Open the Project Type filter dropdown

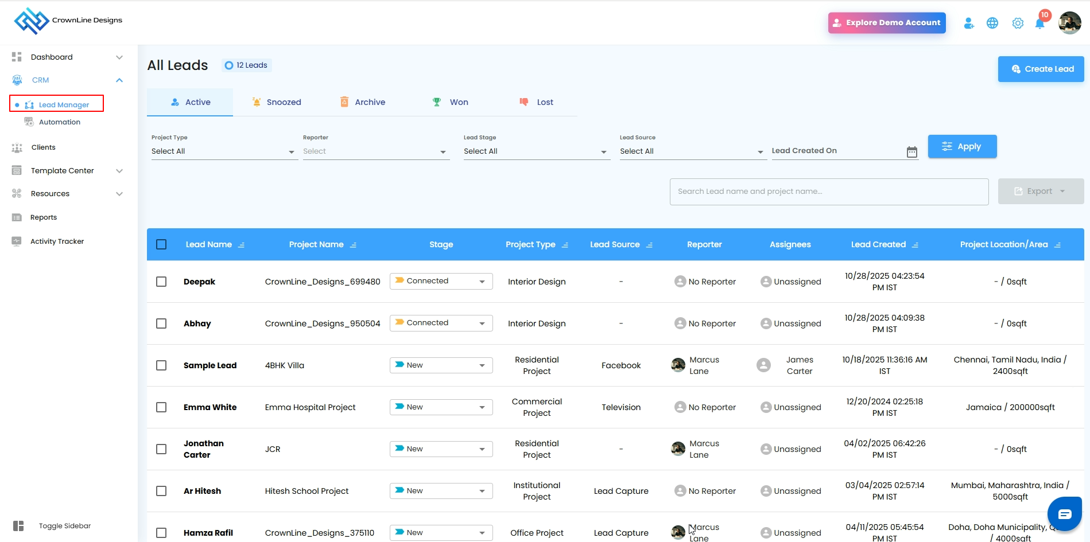click(224, 151)
